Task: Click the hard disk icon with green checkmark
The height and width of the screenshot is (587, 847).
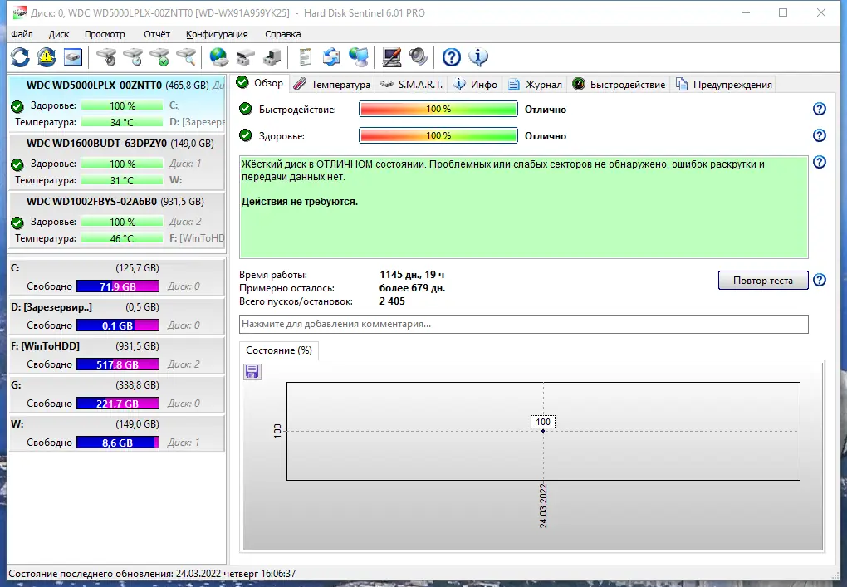Action: [160, 56]
